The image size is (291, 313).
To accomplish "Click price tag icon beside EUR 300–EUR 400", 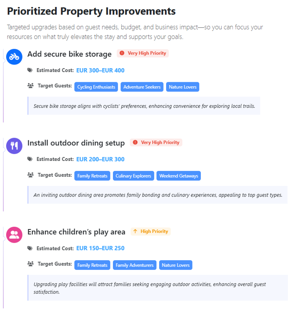I will (30, 70).
